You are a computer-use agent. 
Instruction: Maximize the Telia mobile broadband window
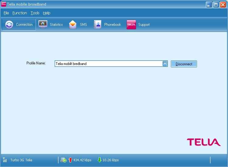coord(216,5)
